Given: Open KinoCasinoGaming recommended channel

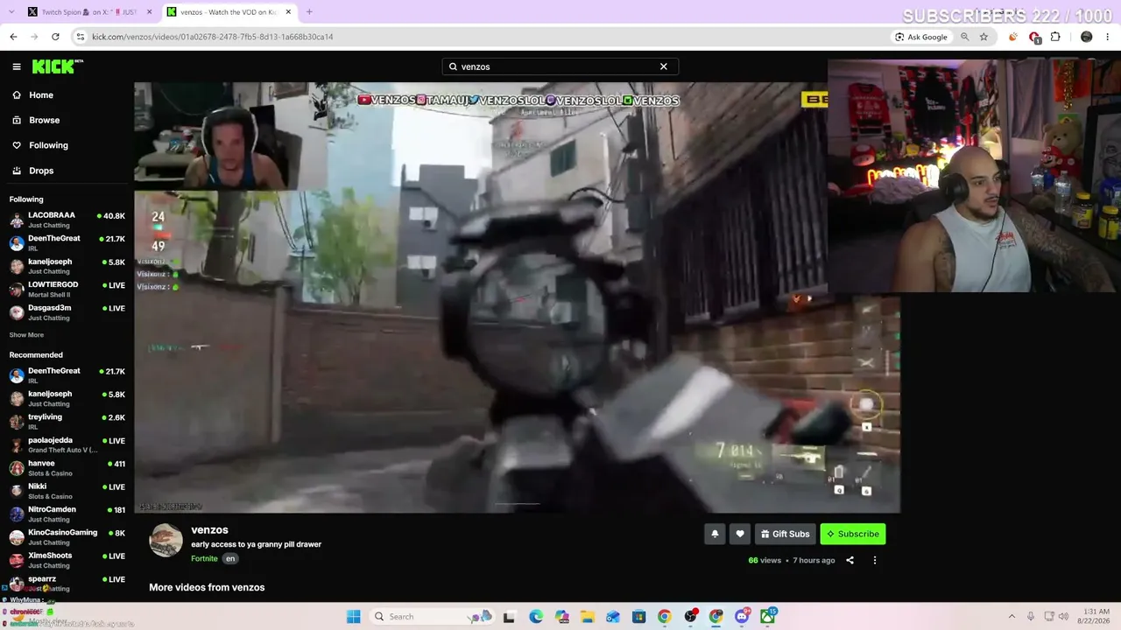Looking at the screenshot, I should coord(67,537).
